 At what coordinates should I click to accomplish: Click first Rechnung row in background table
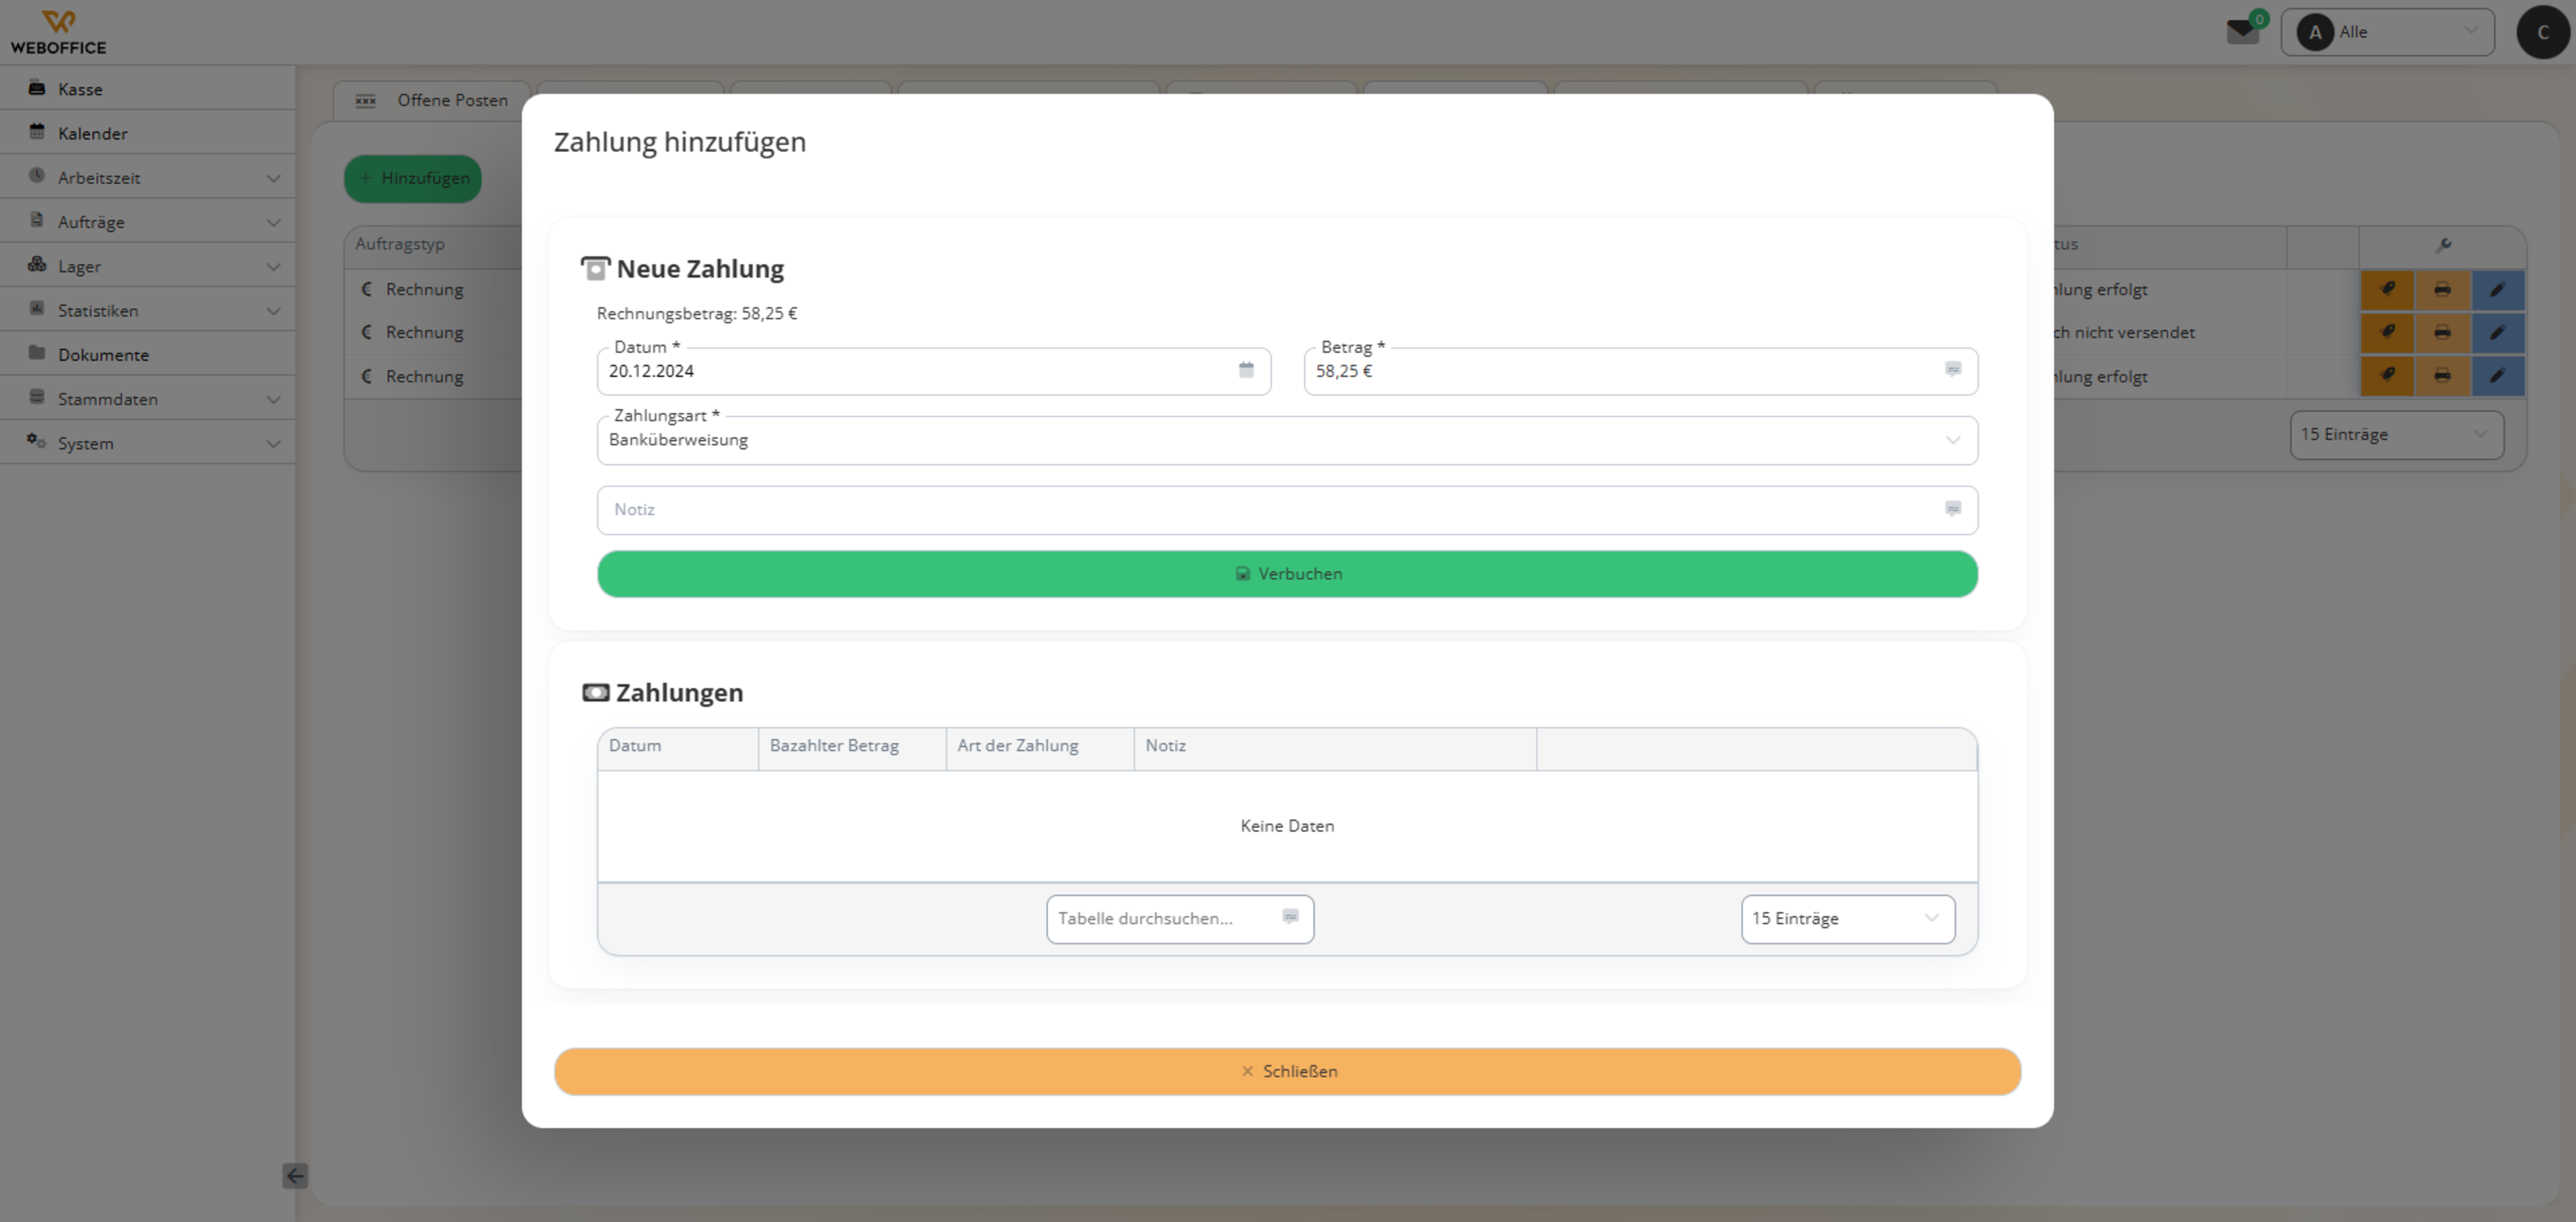(433, 290)
